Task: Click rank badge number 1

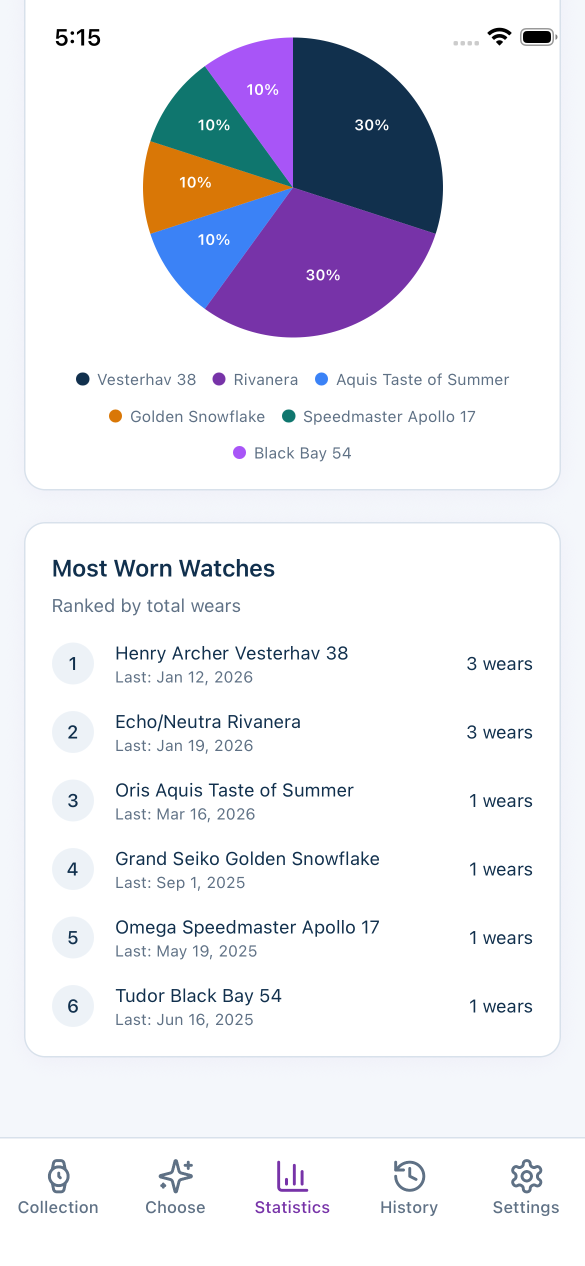Action: pos(73,663)
